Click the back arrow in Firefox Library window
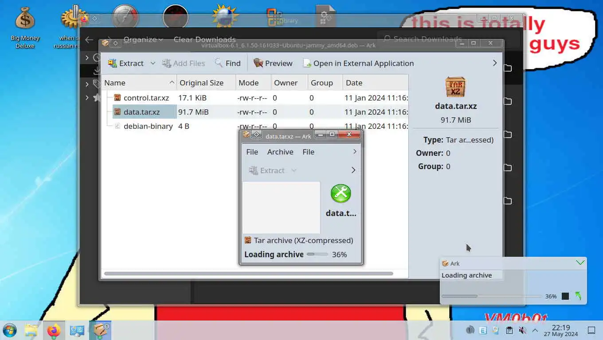 (89, 39)
